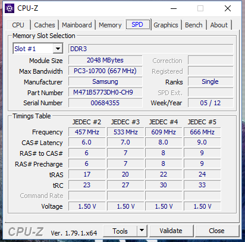Click the Close button at bottom

coord(217,231)
